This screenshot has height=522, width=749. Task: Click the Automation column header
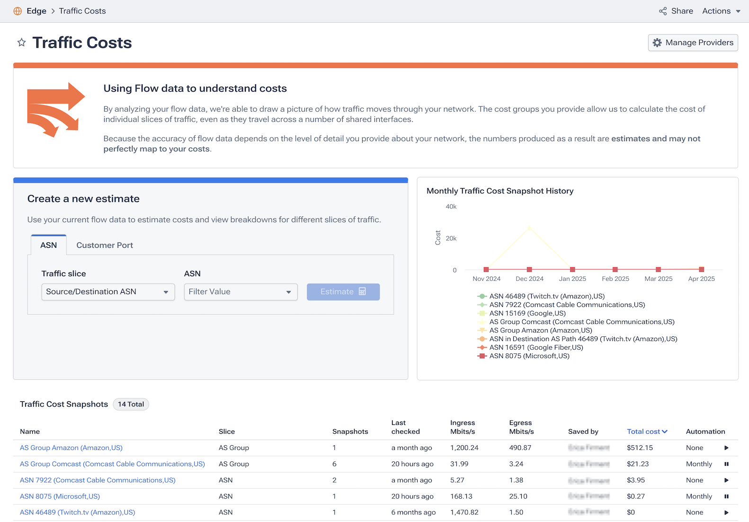tap(705, 432)
